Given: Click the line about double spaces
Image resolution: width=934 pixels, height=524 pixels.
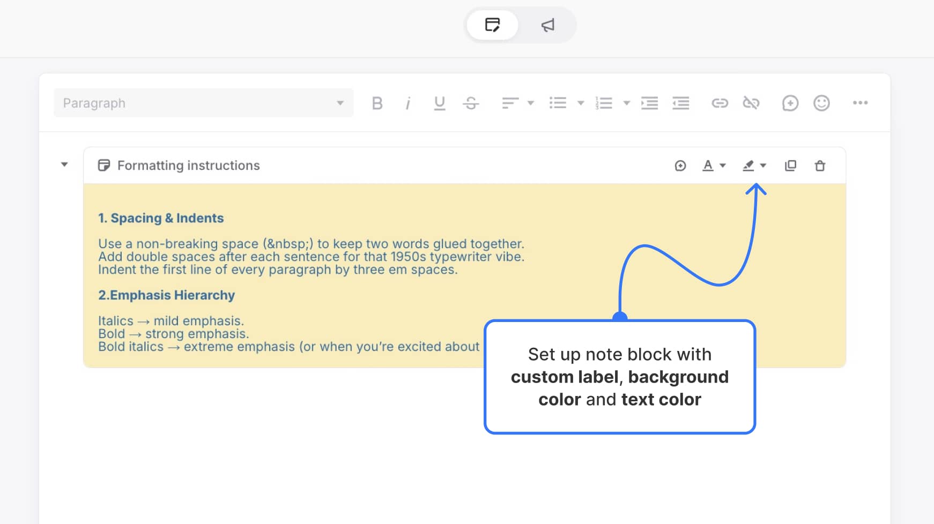Looking at the screenshot, I should click(x=311, y=257).
